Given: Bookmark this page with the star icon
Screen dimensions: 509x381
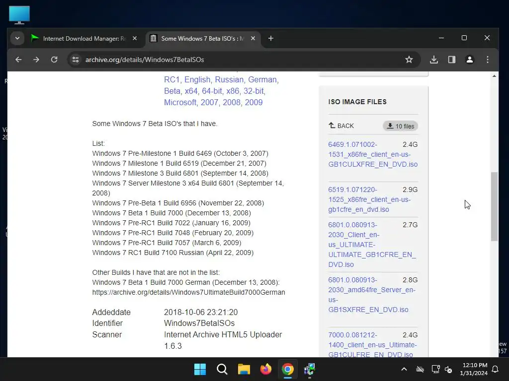Looking at the screenshot, I should click(409, 60).
